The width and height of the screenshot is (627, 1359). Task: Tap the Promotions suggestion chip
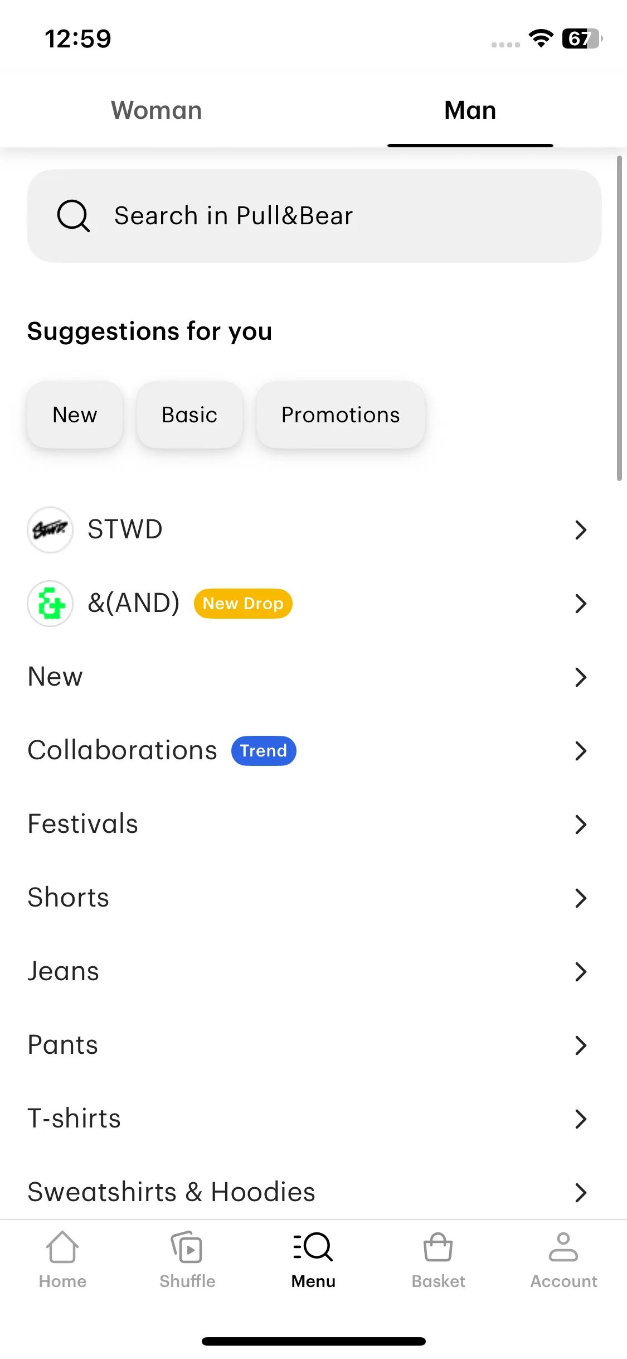coord(341,415)
